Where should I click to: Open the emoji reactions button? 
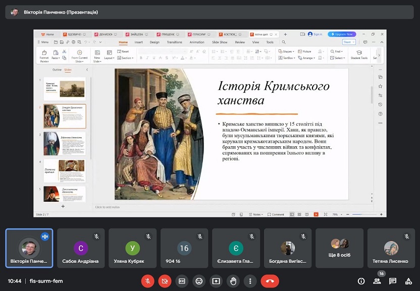199,281
